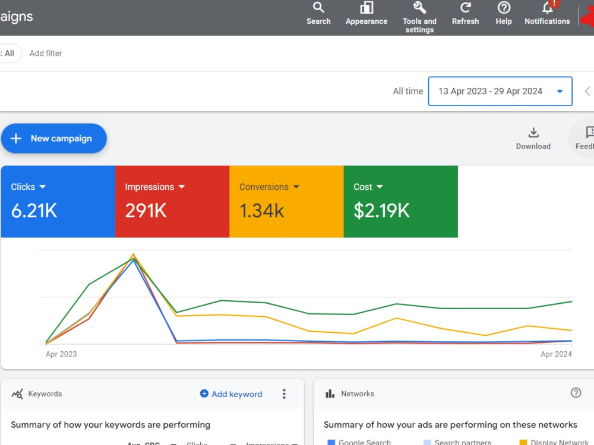Click the Display Network legend swatch
This screenshot has width=594, height=445.
523,442
